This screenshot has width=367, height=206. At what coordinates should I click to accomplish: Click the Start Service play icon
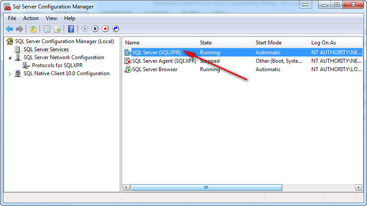[85, 29]
